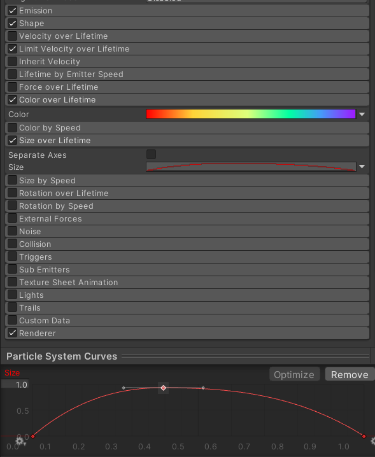Viewport: 375px width, 457px height.
Task: Enable the Lights module checkbox
Action: [x=12, y=295]
